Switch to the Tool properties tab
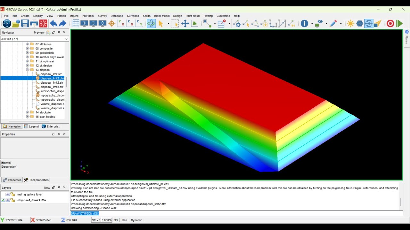 [36, 180]
